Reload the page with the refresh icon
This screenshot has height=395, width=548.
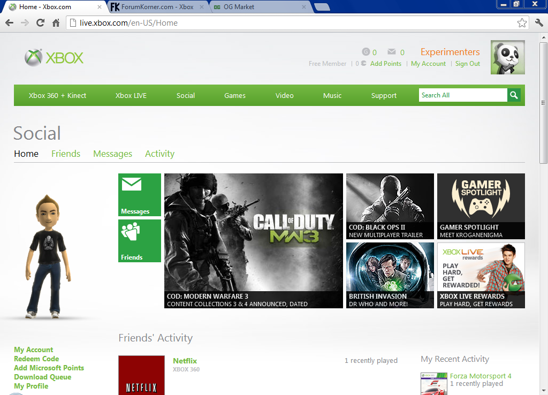click(x=41, y=23)
